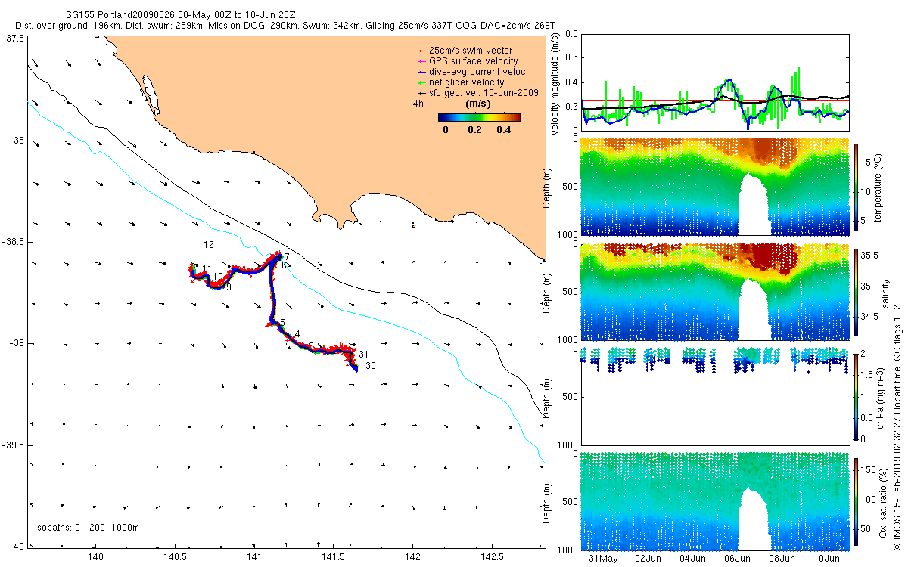Select the 'sfc geo. vel. 10-Jun-2009' legend entry
Viewport: 908px width, 567px height.
484,93
